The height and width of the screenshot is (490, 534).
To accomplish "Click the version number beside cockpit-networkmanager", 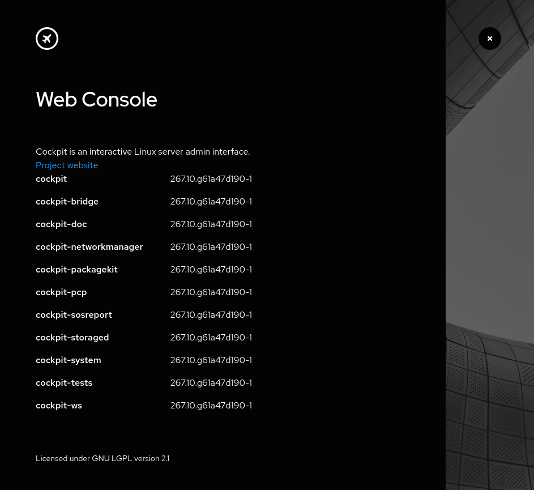I will tap(211, 247).
